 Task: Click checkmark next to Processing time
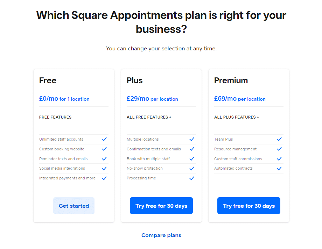click(x=192, y=178)
